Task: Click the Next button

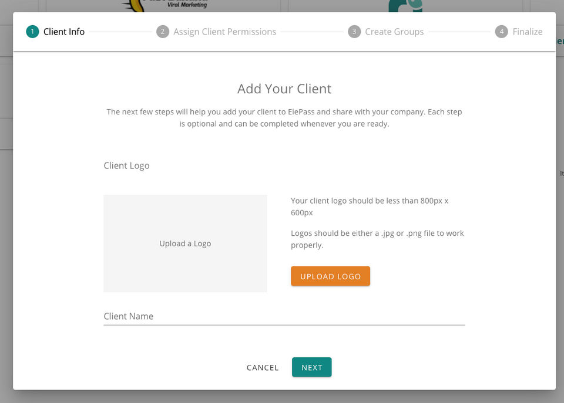Action: 311,367
